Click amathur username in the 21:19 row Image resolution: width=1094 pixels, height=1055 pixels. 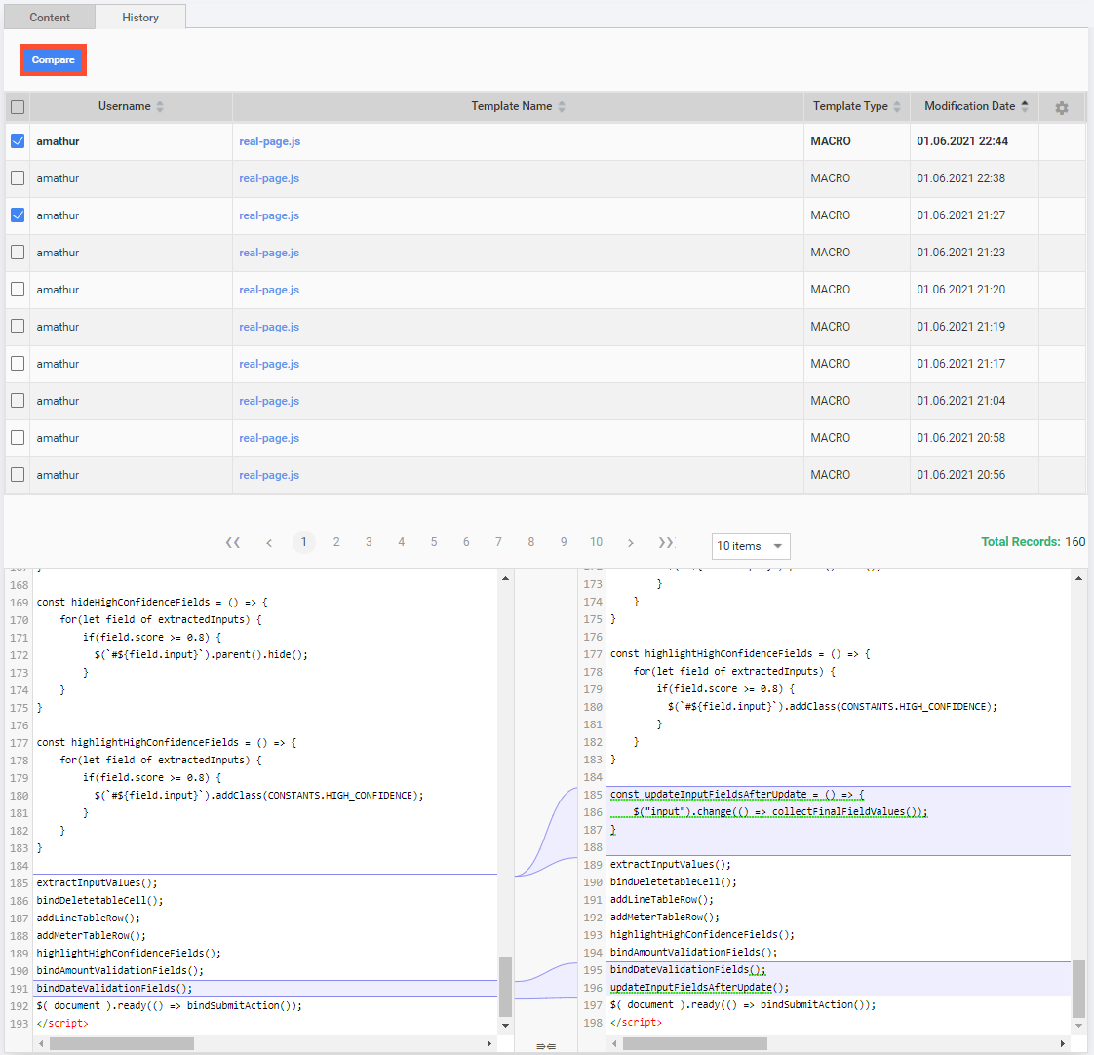[x=58, y=327]
